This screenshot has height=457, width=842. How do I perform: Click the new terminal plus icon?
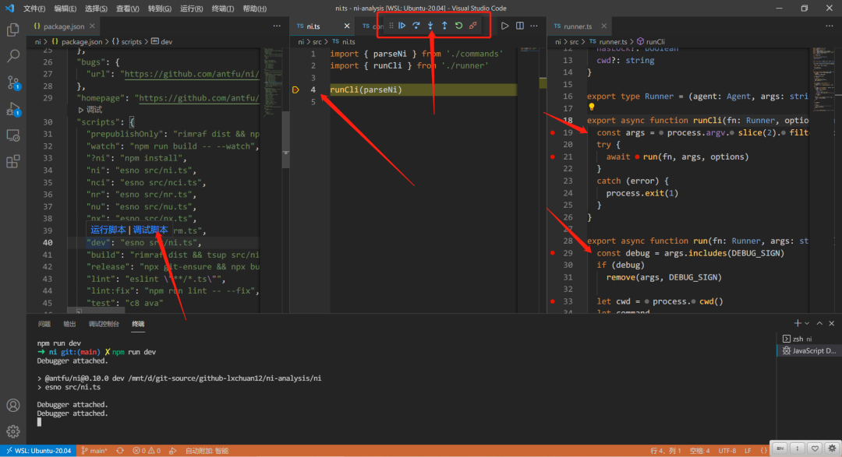pos(798,323)
